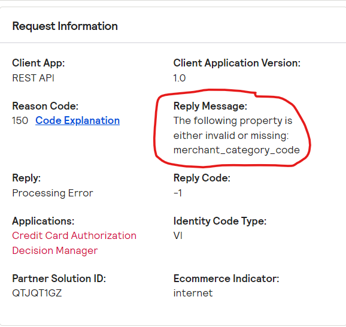This screenshot has height=327, width=346.
Task: Select the partner solution ID QTJQT1GZ
Action: pyautogui.click(x=37, y=293)
